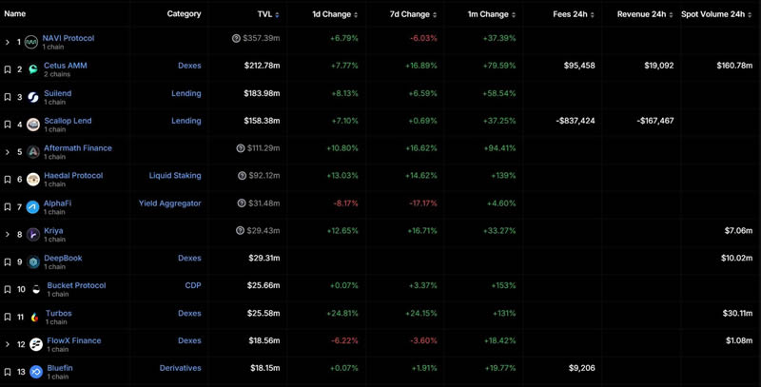Click the Scallop Lend logo icon

coord(33,125)
